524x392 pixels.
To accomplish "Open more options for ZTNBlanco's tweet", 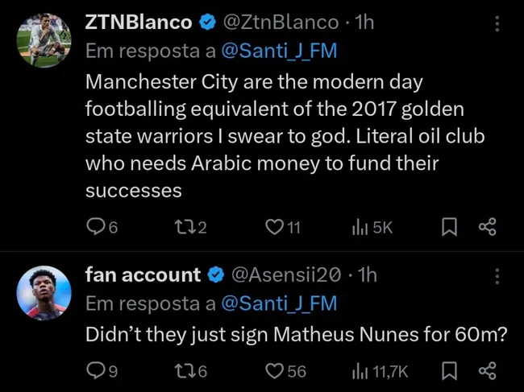I will (x=497, y=25).
